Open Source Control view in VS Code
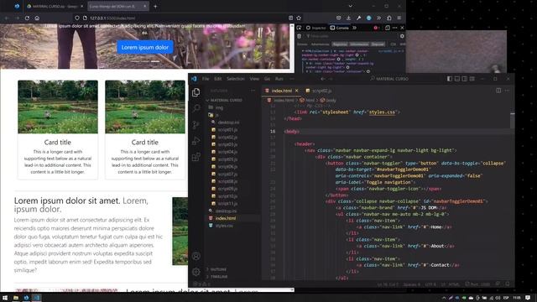This screenshot has width=537, height=302. coord(196,125)
